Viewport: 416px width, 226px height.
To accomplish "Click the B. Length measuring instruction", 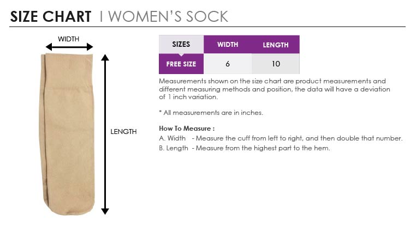I will pos(245,148).
